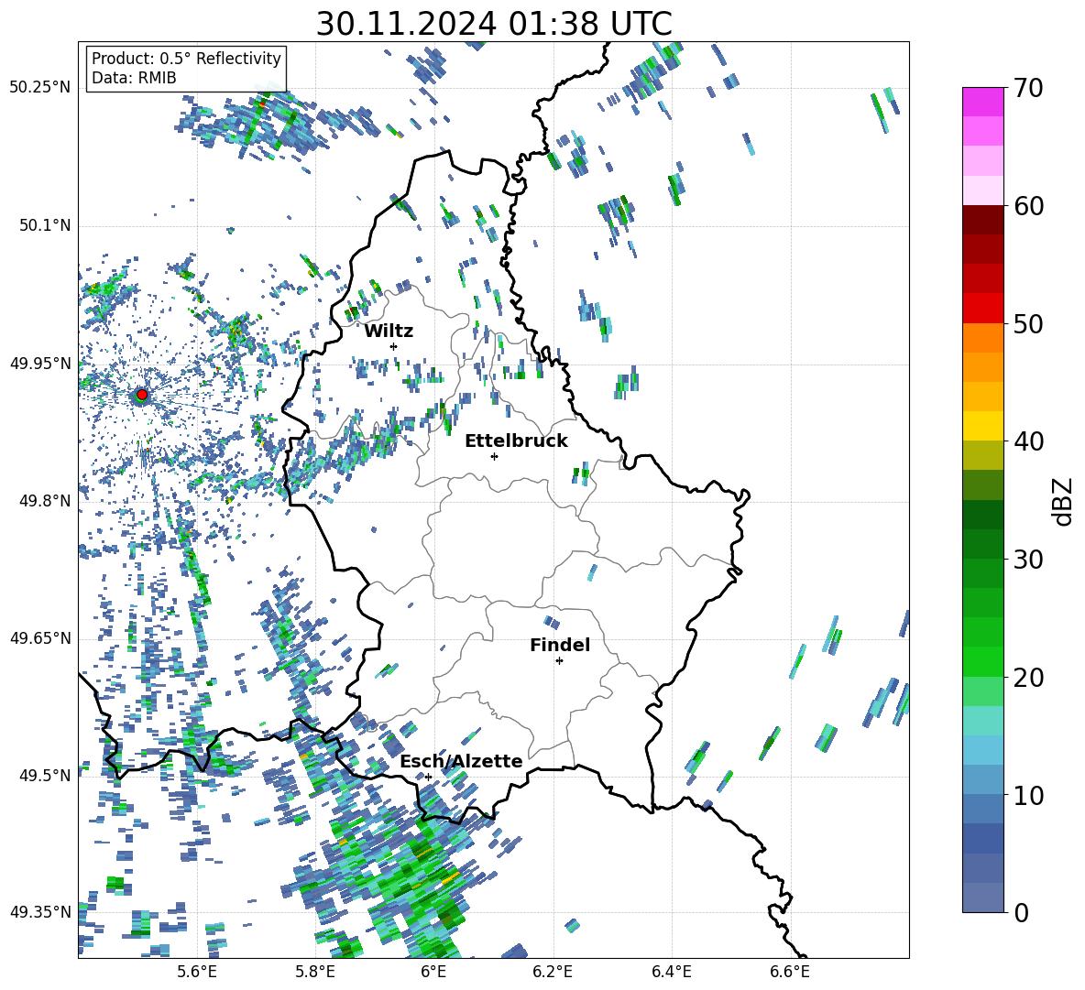
Task: Click the magenta top colorbar segment
Action: [x=983, y=102]
